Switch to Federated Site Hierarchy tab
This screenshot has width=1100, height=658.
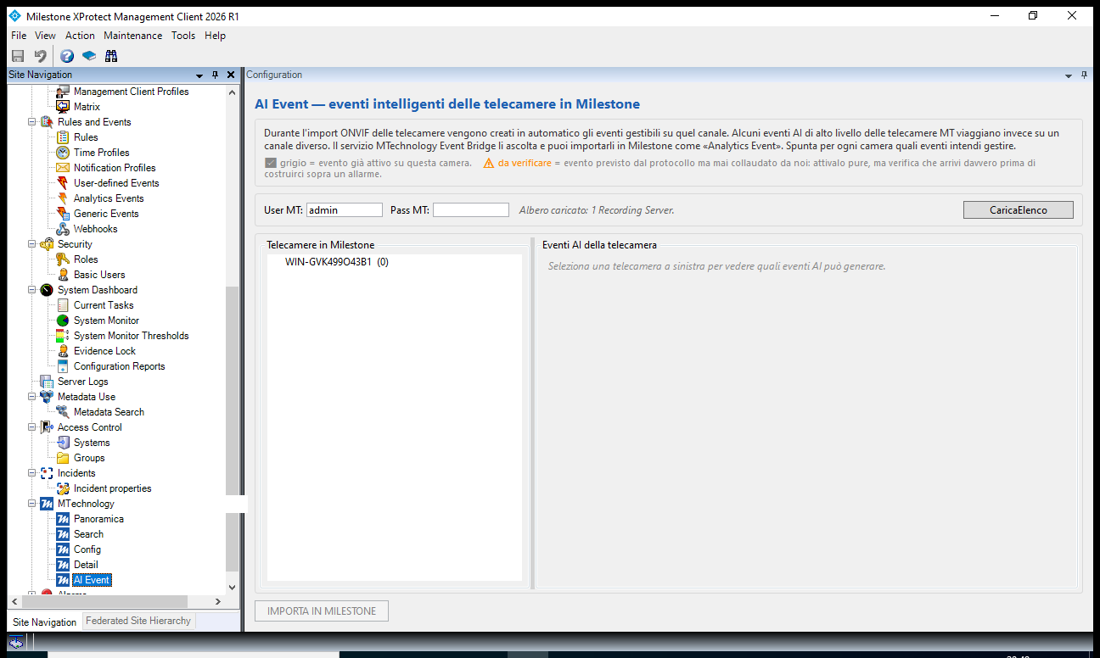point(138,621)
